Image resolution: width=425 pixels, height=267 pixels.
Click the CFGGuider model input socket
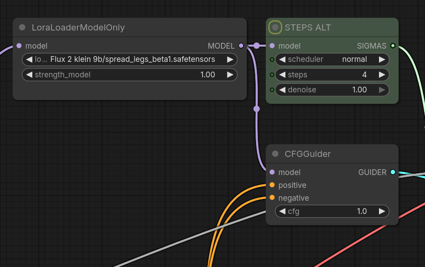coord(272,172)
